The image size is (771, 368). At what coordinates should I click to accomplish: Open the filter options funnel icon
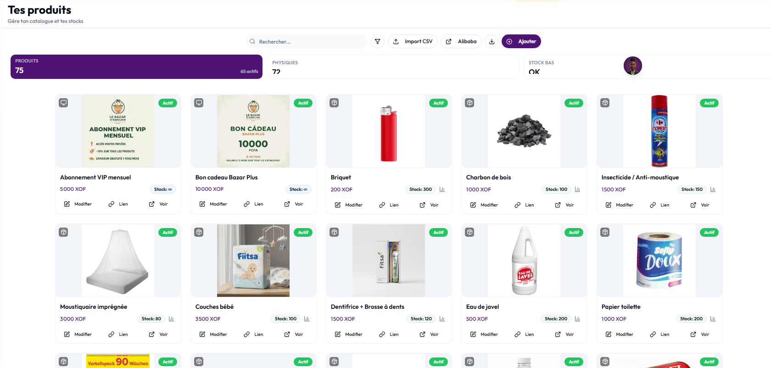point(377,41)
